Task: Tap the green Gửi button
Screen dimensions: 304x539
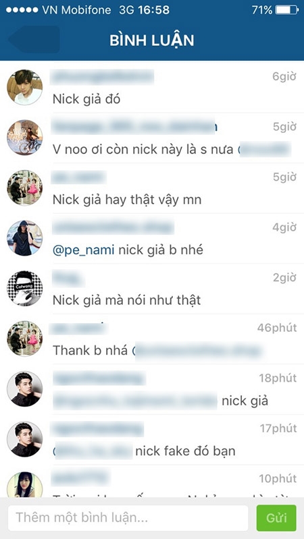Action: (276, 517)
